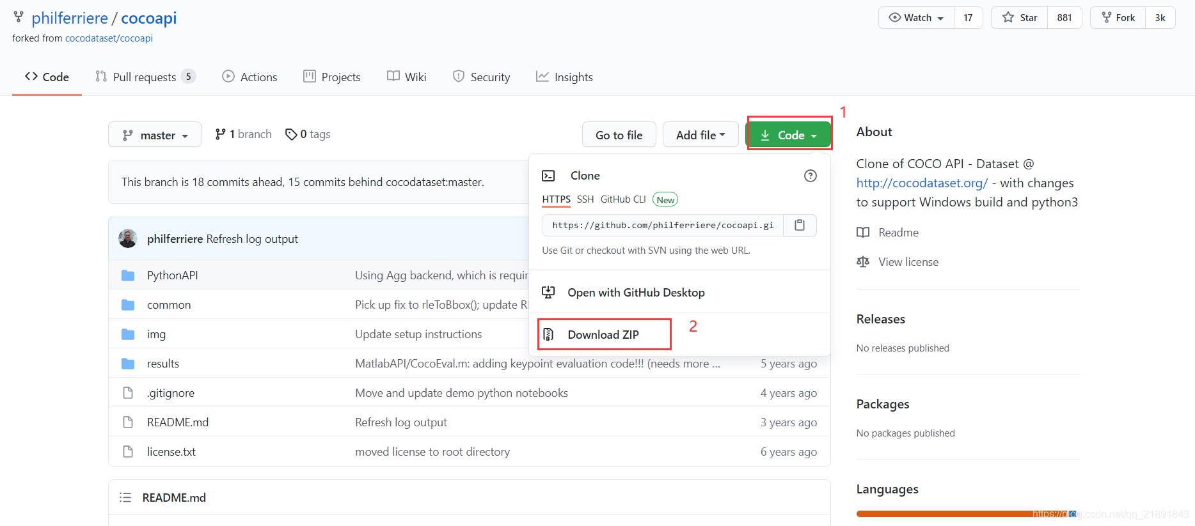
Task: Open the http://cocodataset.org/ link
Action: point(922,183)
